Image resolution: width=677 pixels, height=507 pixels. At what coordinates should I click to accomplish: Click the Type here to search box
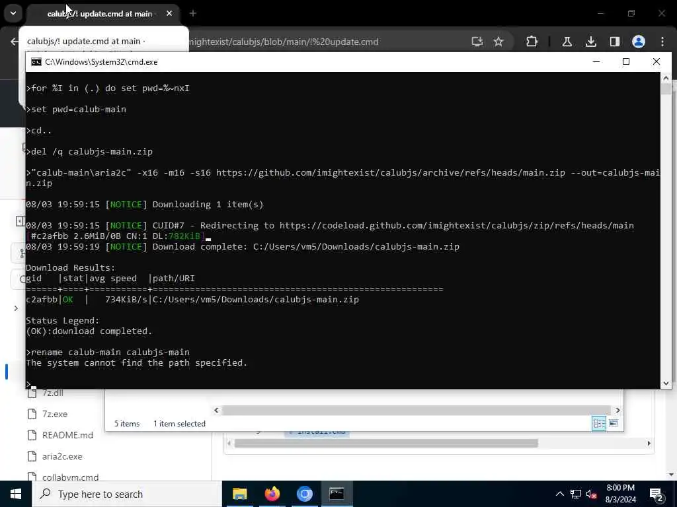pos(126,494)
